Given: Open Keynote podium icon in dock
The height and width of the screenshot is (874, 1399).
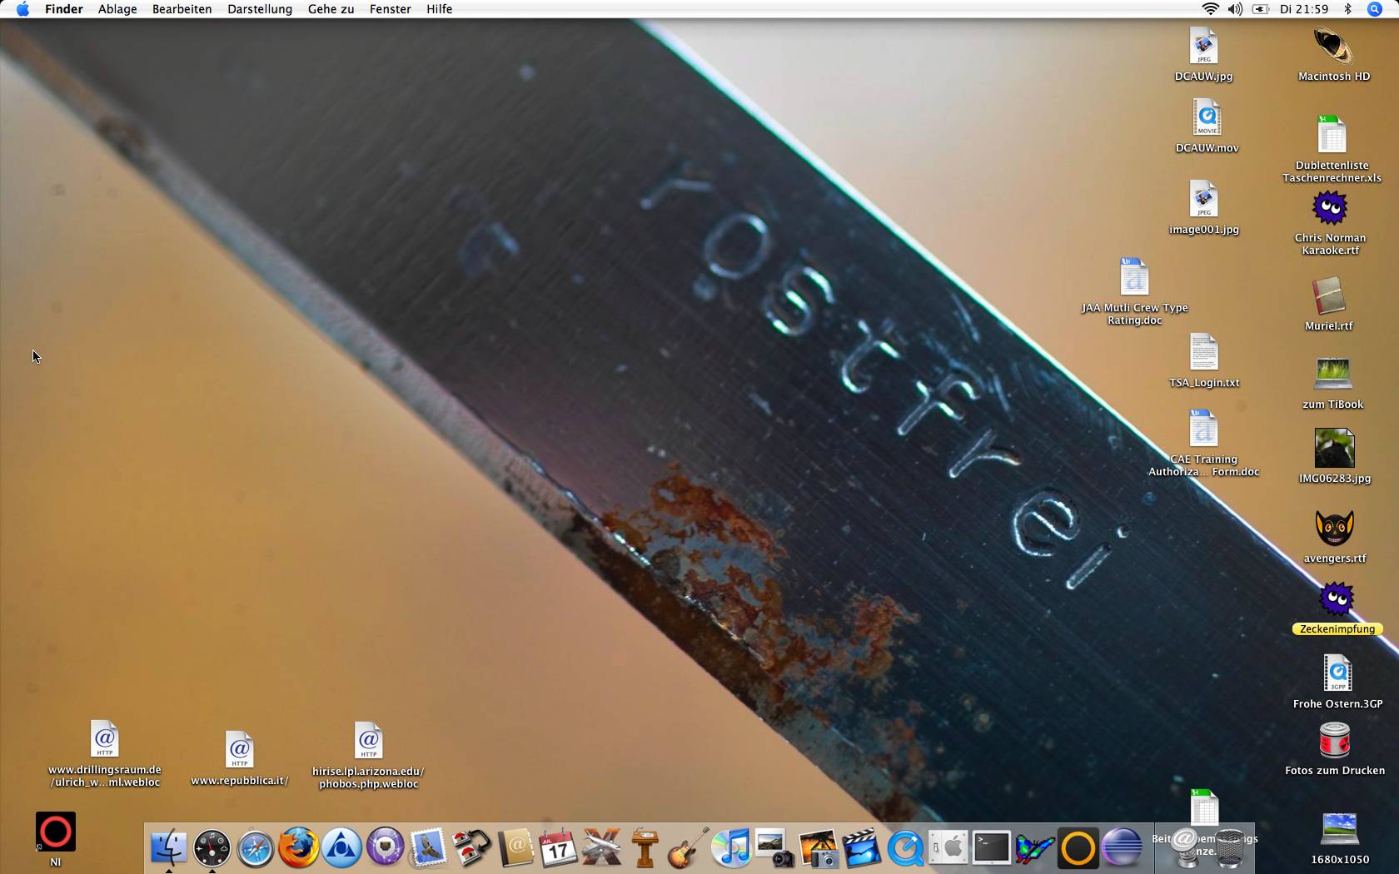Looking at the screenshot, I should point(645,848).
